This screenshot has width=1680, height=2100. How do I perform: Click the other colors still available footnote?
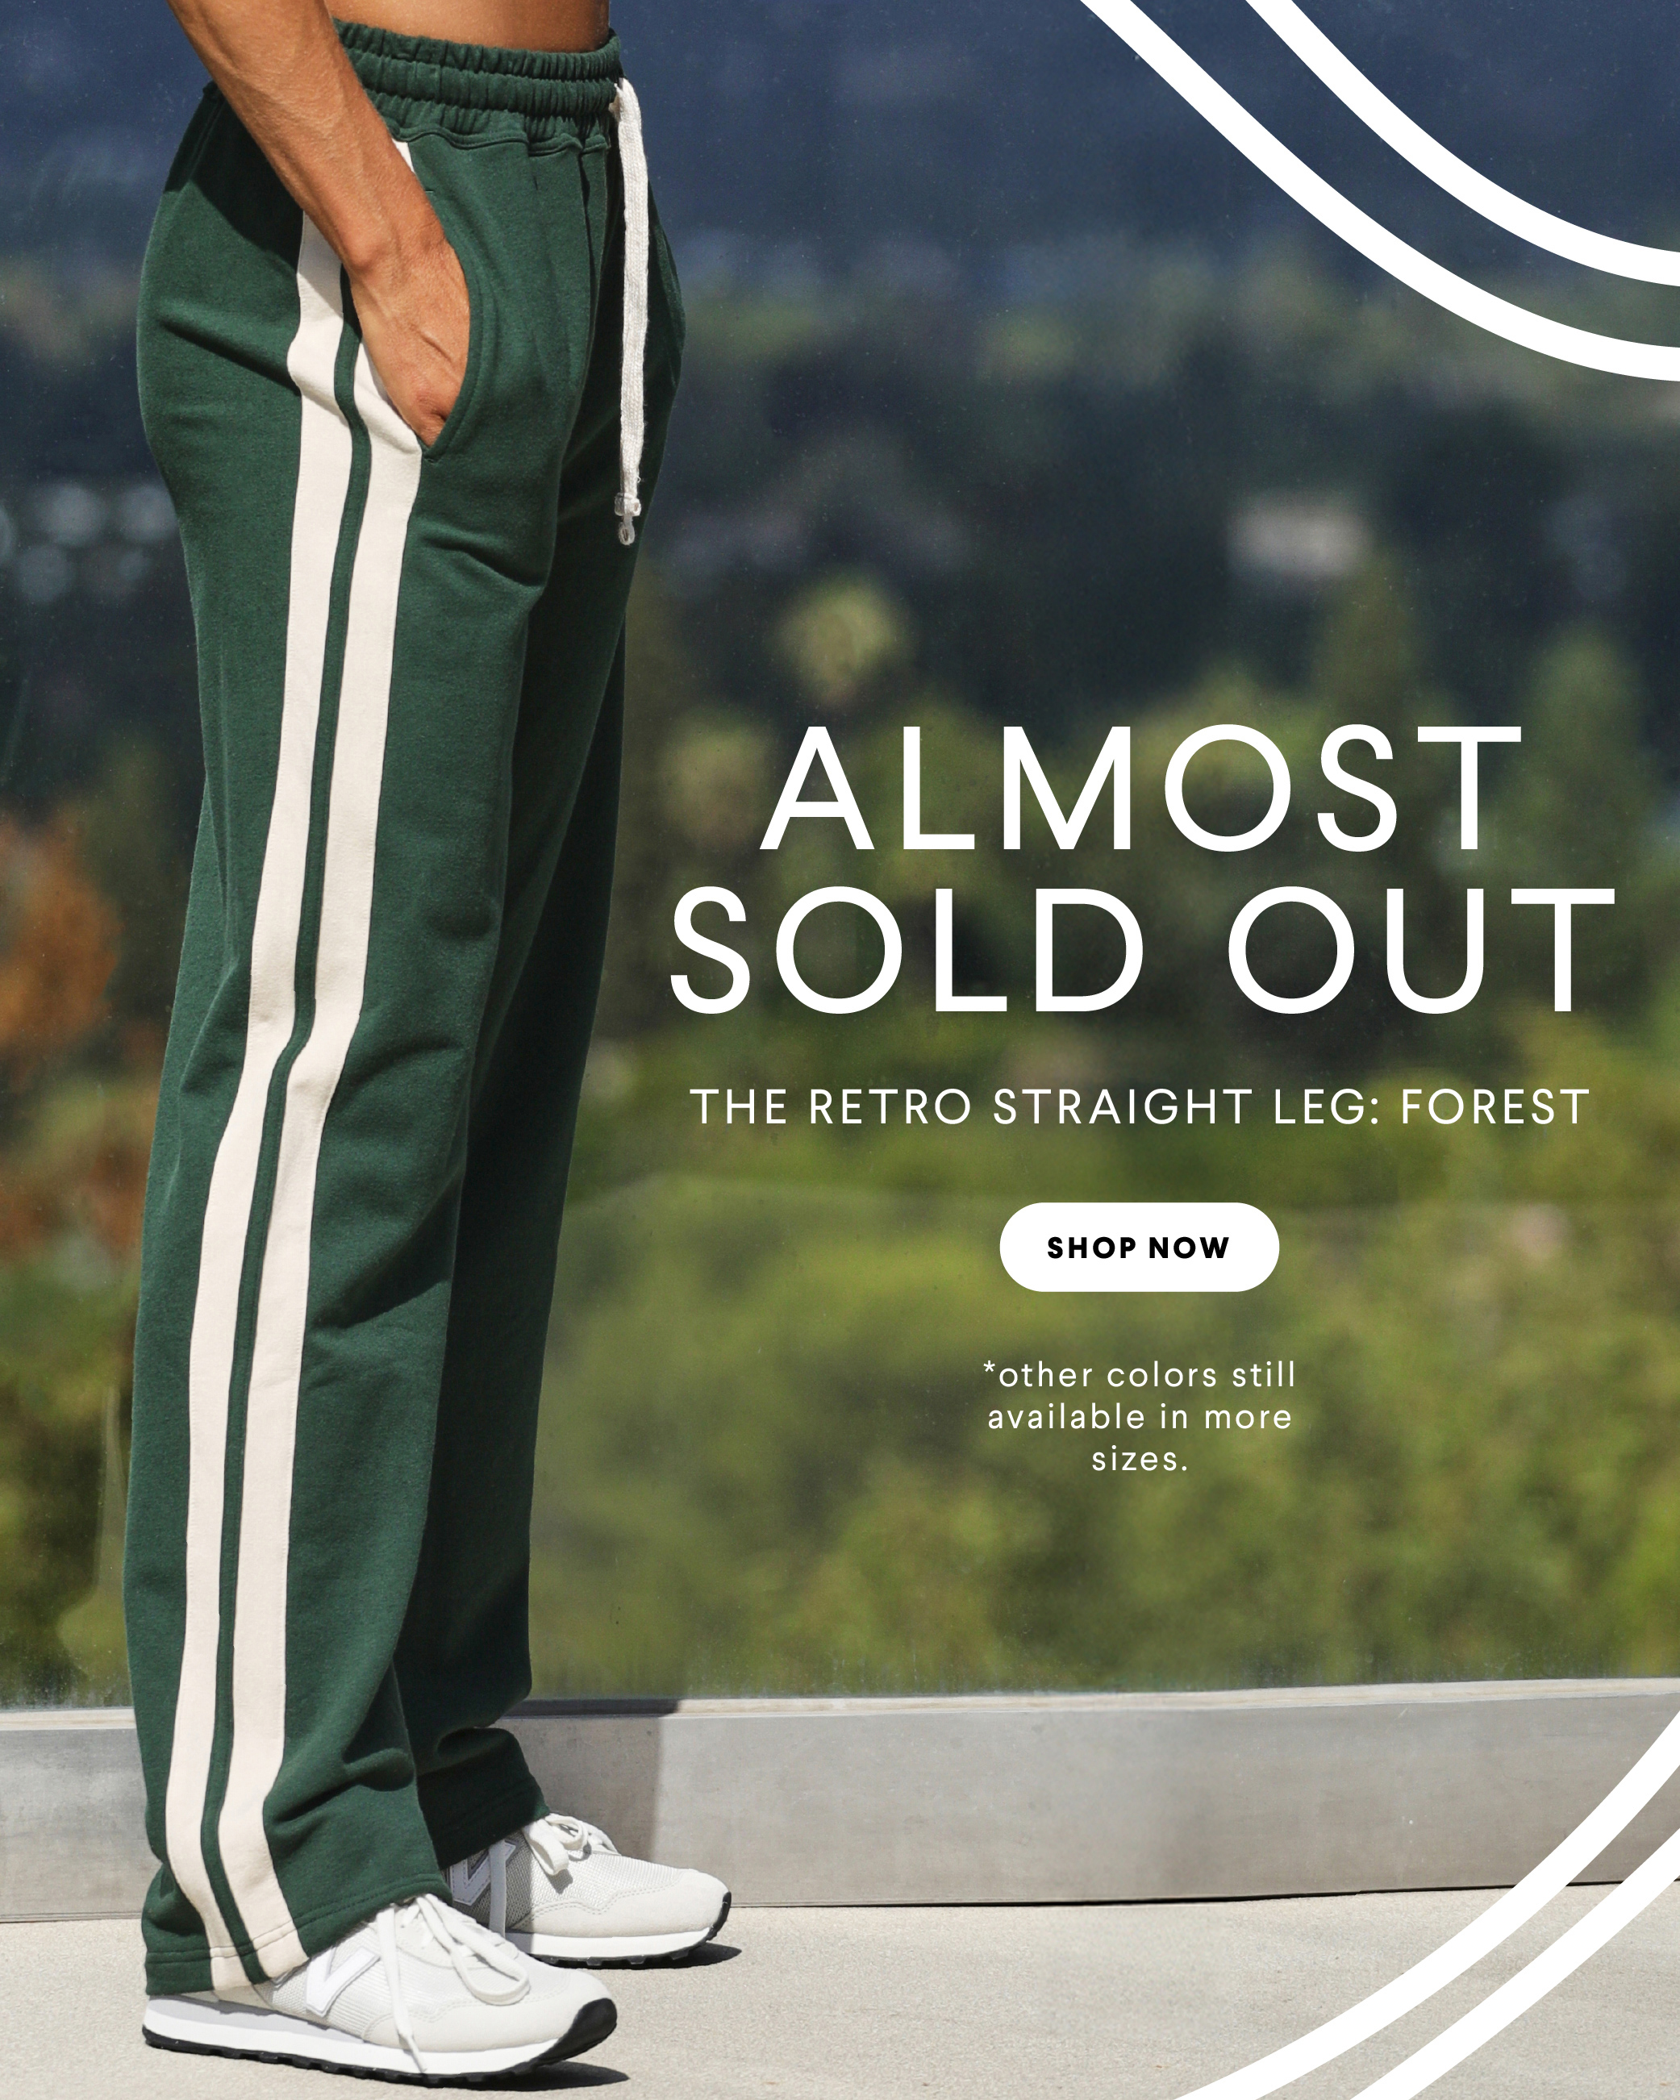pyautogui.click(x=1140, y=1417)
